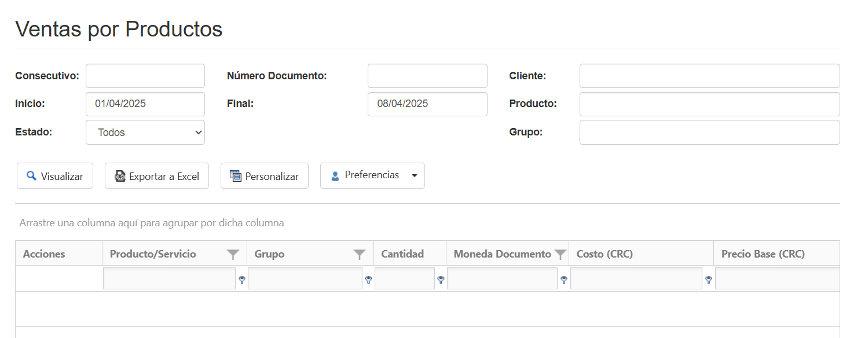Viewport: 861px width, 338px height.
Task: Expand the Estado Todos dropdown
Action: click(x=145, y=132)
